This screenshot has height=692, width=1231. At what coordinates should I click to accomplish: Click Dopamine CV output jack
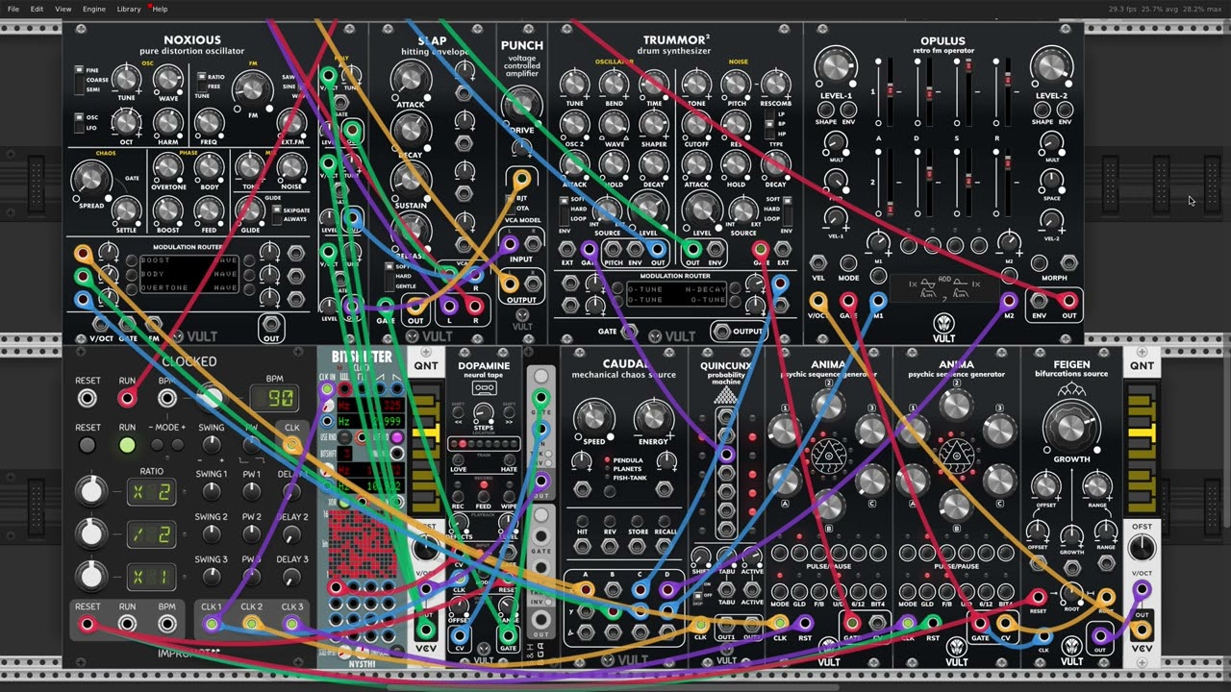460,635
